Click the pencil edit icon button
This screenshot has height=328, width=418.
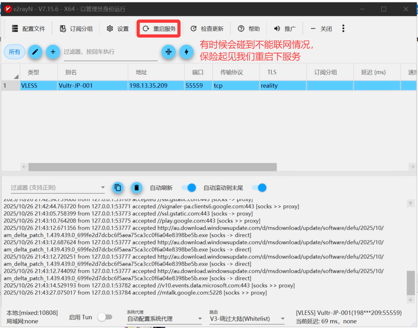[x=35, y=52]
